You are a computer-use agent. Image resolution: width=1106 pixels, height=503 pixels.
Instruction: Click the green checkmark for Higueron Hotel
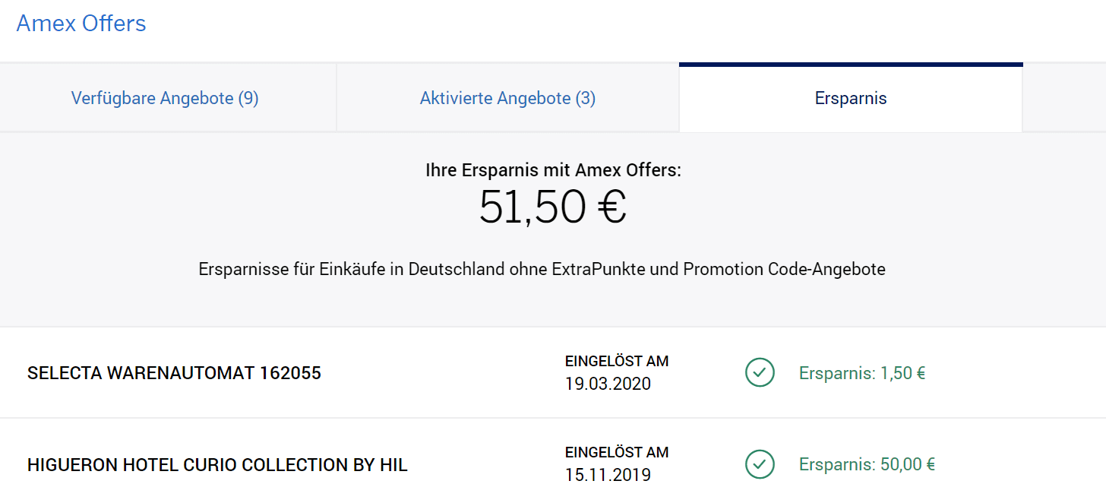[x=760, y=464]
